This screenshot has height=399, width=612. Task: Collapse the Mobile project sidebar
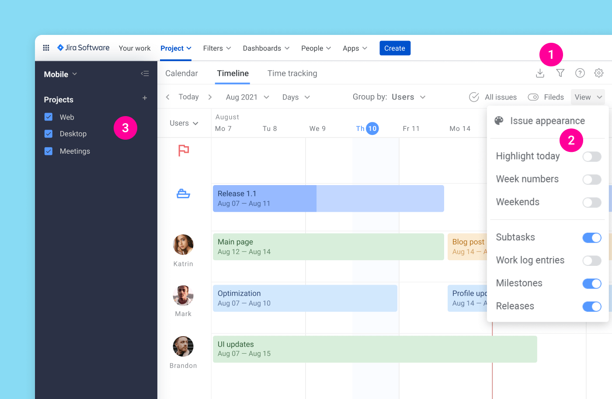pos(145,73)
